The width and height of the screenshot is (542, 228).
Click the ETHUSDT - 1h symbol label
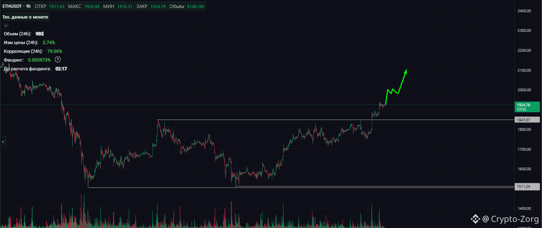pyautogui.click(x=16, y=6)
